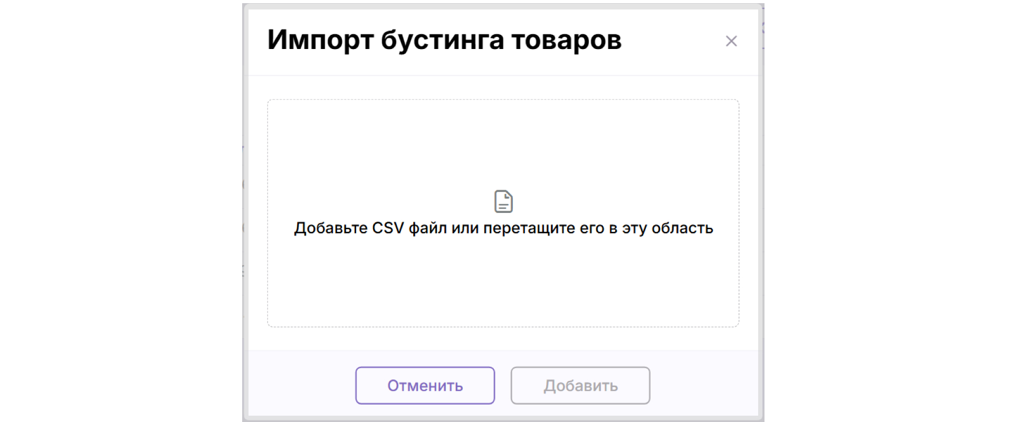Viewport: 1013px width, 422px height.
Task: Click the disabled Добавить button
Action: (x=580, y=385)
